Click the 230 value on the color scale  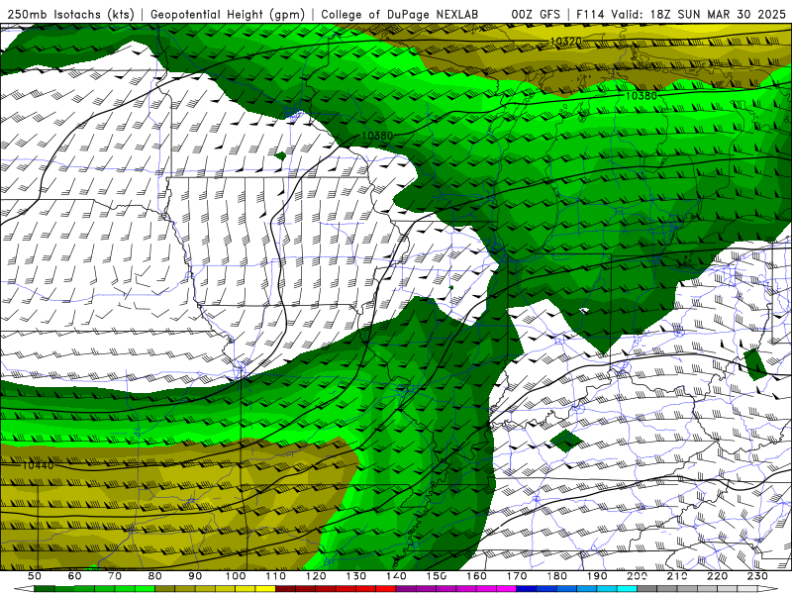coord(757,576)
